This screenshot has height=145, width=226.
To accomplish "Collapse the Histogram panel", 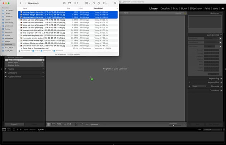I will (x=221, y=13).
